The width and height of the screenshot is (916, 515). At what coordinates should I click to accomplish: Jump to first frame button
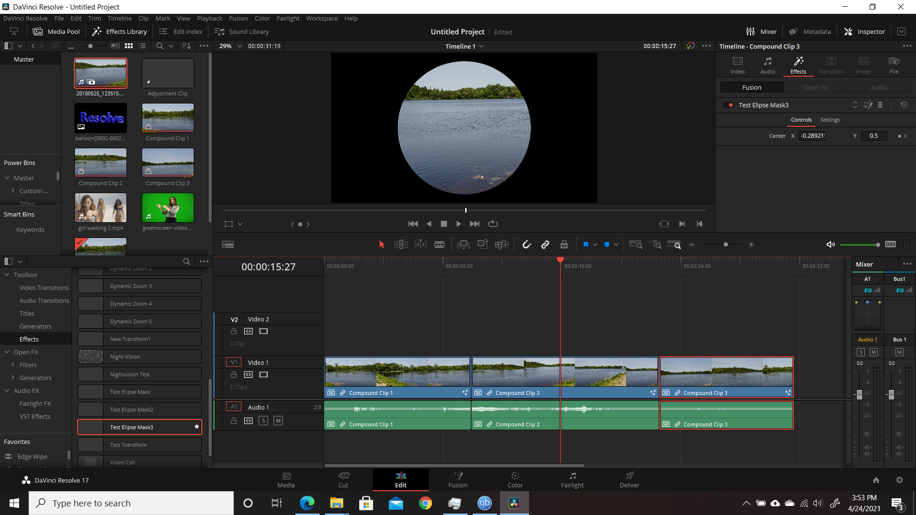pos(413,224)
